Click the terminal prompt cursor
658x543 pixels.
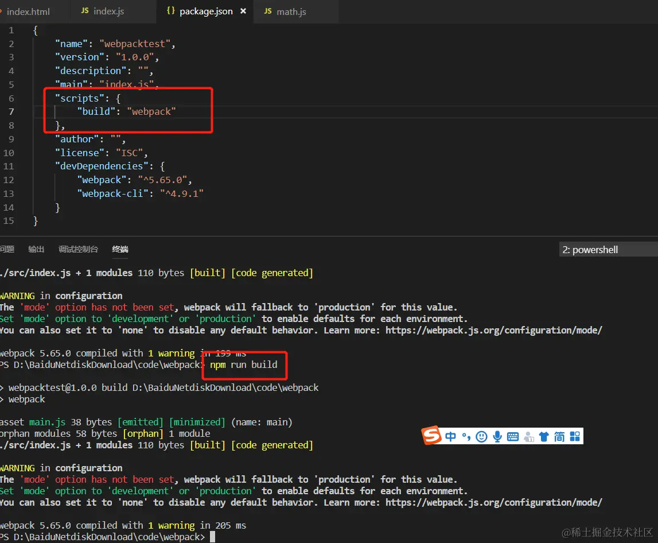click(x=212, y=537)
